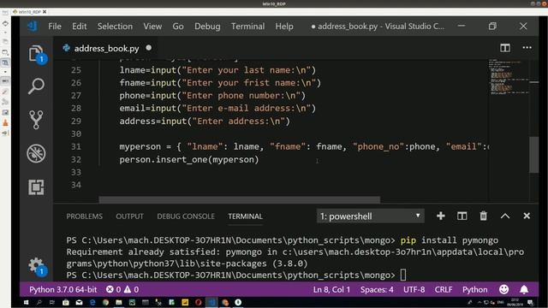This screenshot has height=308, width=548.
Task: Maximize the panel with the up chevron
Action: [x=505, y=216]
